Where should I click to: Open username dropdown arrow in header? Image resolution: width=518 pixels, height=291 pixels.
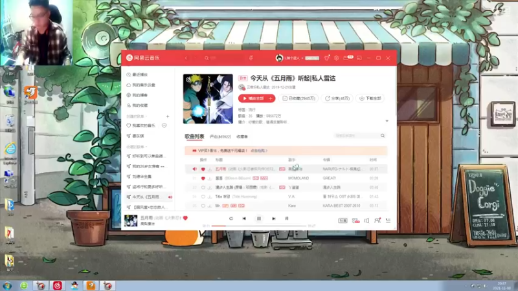pos(302,58)
